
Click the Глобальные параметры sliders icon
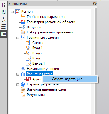pyautogui.click(x=23, y=17)
